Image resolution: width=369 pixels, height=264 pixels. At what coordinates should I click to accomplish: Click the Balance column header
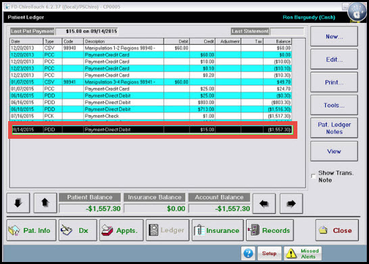click(x=278, y=41)
